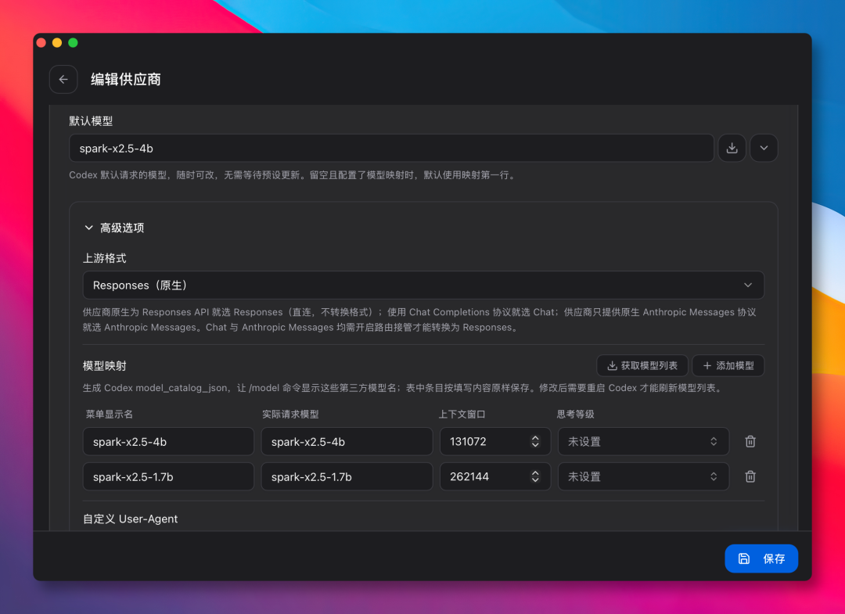
Task: Adjust the stepper arrows on 131072 field
Action: click(535, 442)
